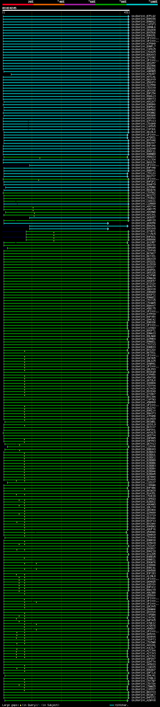The height and width of the screenshot is (707, 160).
Task: Open the UniRef100_C0PSF3 hit
Action: [x=143, y=24]
